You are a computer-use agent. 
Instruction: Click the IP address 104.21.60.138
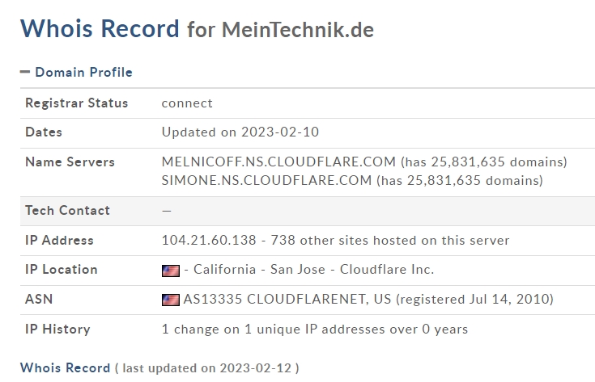pos(209,241)
